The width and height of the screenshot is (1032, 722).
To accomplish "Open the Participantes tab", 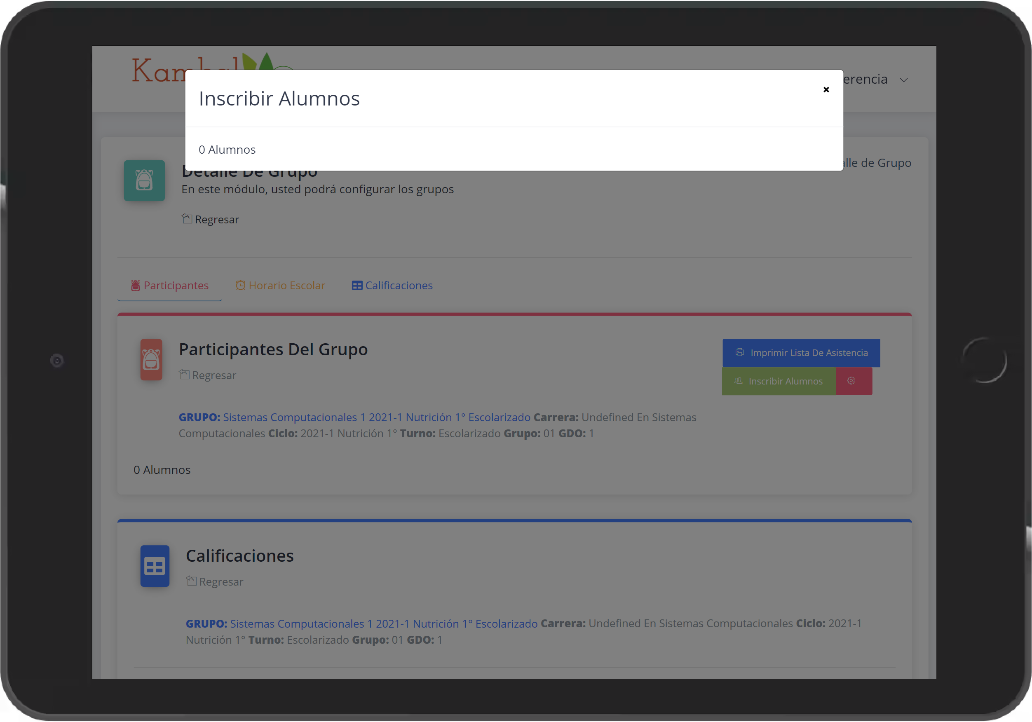I will 169,286.
